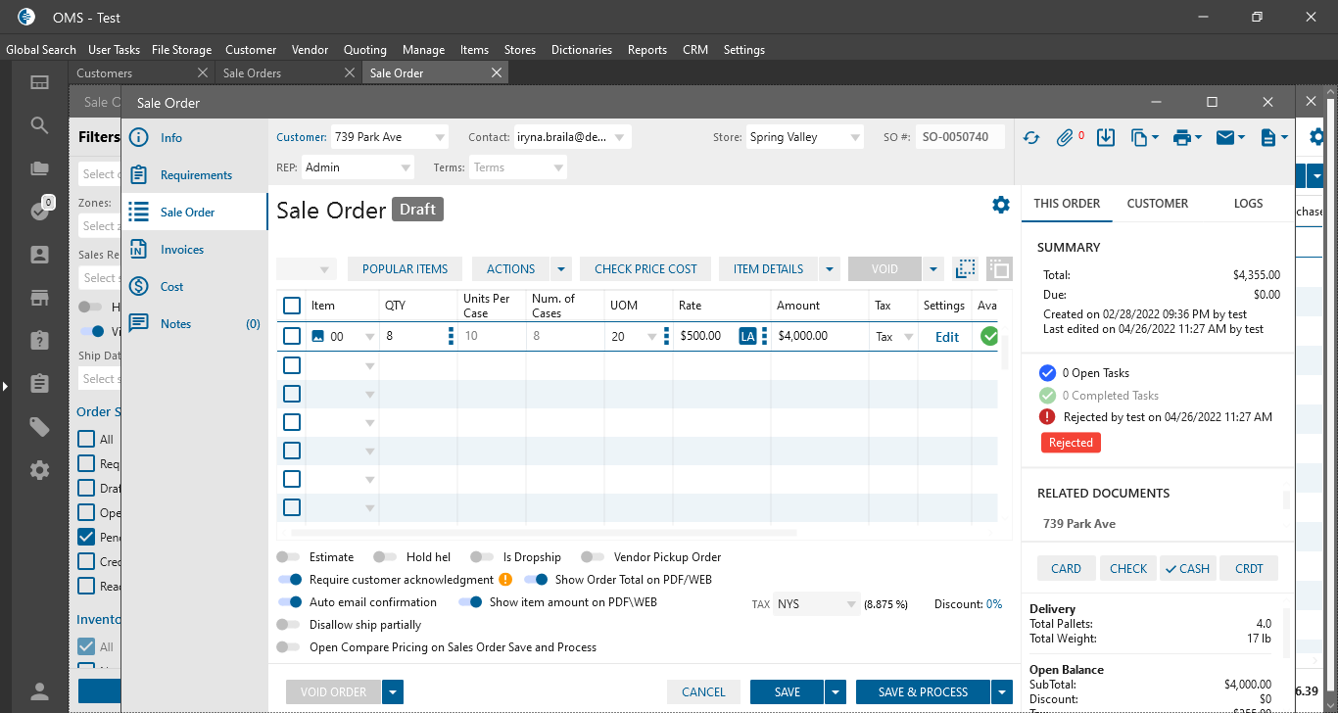Click the LA badge in the Rate cell
This screenshot has width=1338, height=713.
tap(748, 336)
